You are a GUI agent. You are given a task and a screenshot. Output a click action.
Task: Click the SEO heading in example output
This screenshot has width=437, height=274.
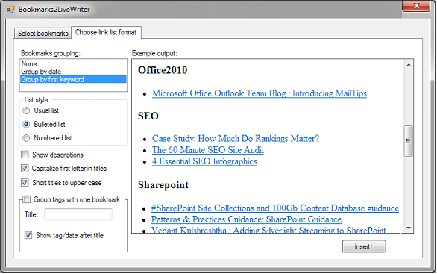[x=148, y=116]
